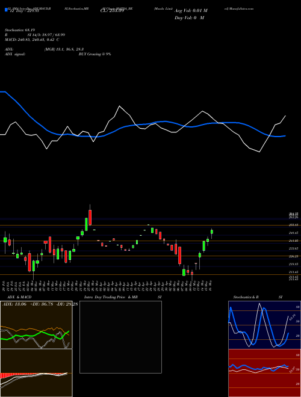301x397 pixels.
Task: Click the blue 12 Day SMA legend square
Action: (7, 10)
